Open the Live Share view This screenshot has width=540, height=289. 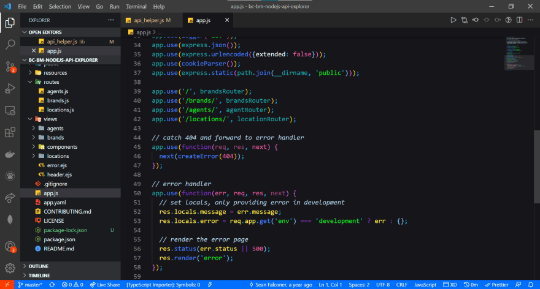pos(10,198)
